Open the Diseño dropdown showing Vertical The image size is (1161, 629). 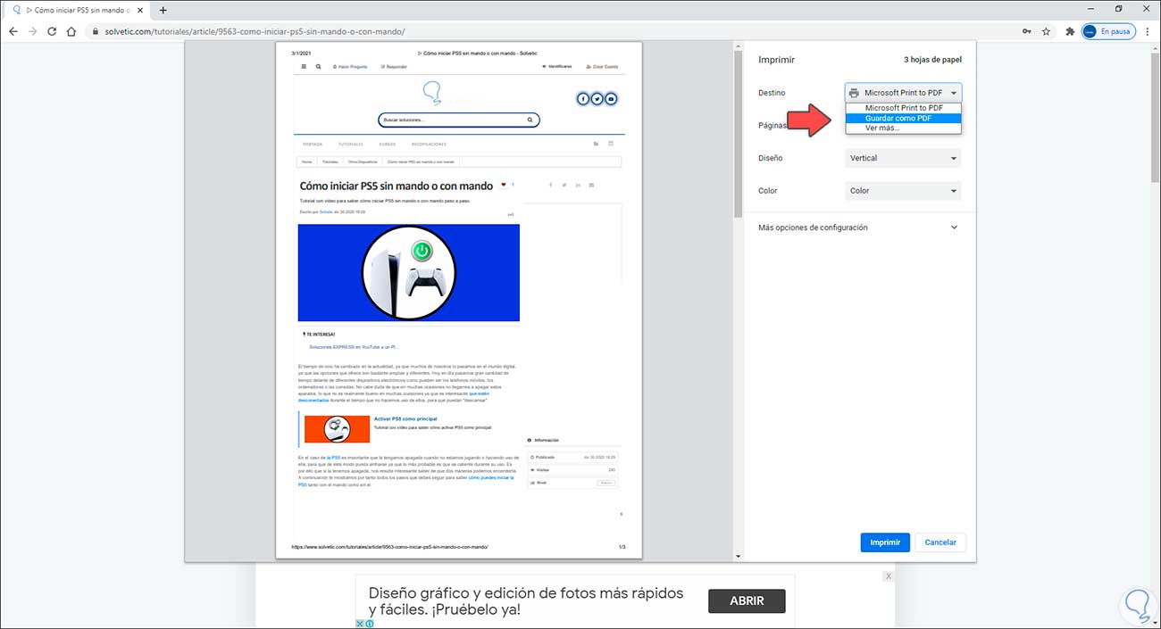pos(903,158)
